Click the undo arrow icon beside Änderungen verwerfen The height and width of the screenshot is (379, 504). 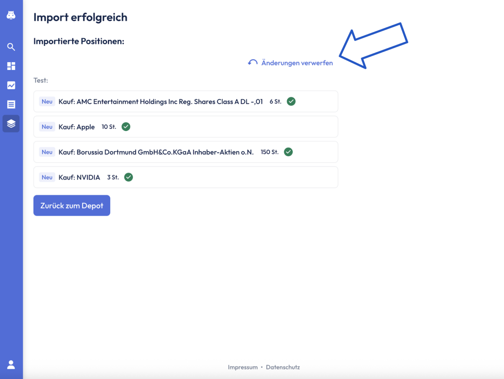coord(253,63)
